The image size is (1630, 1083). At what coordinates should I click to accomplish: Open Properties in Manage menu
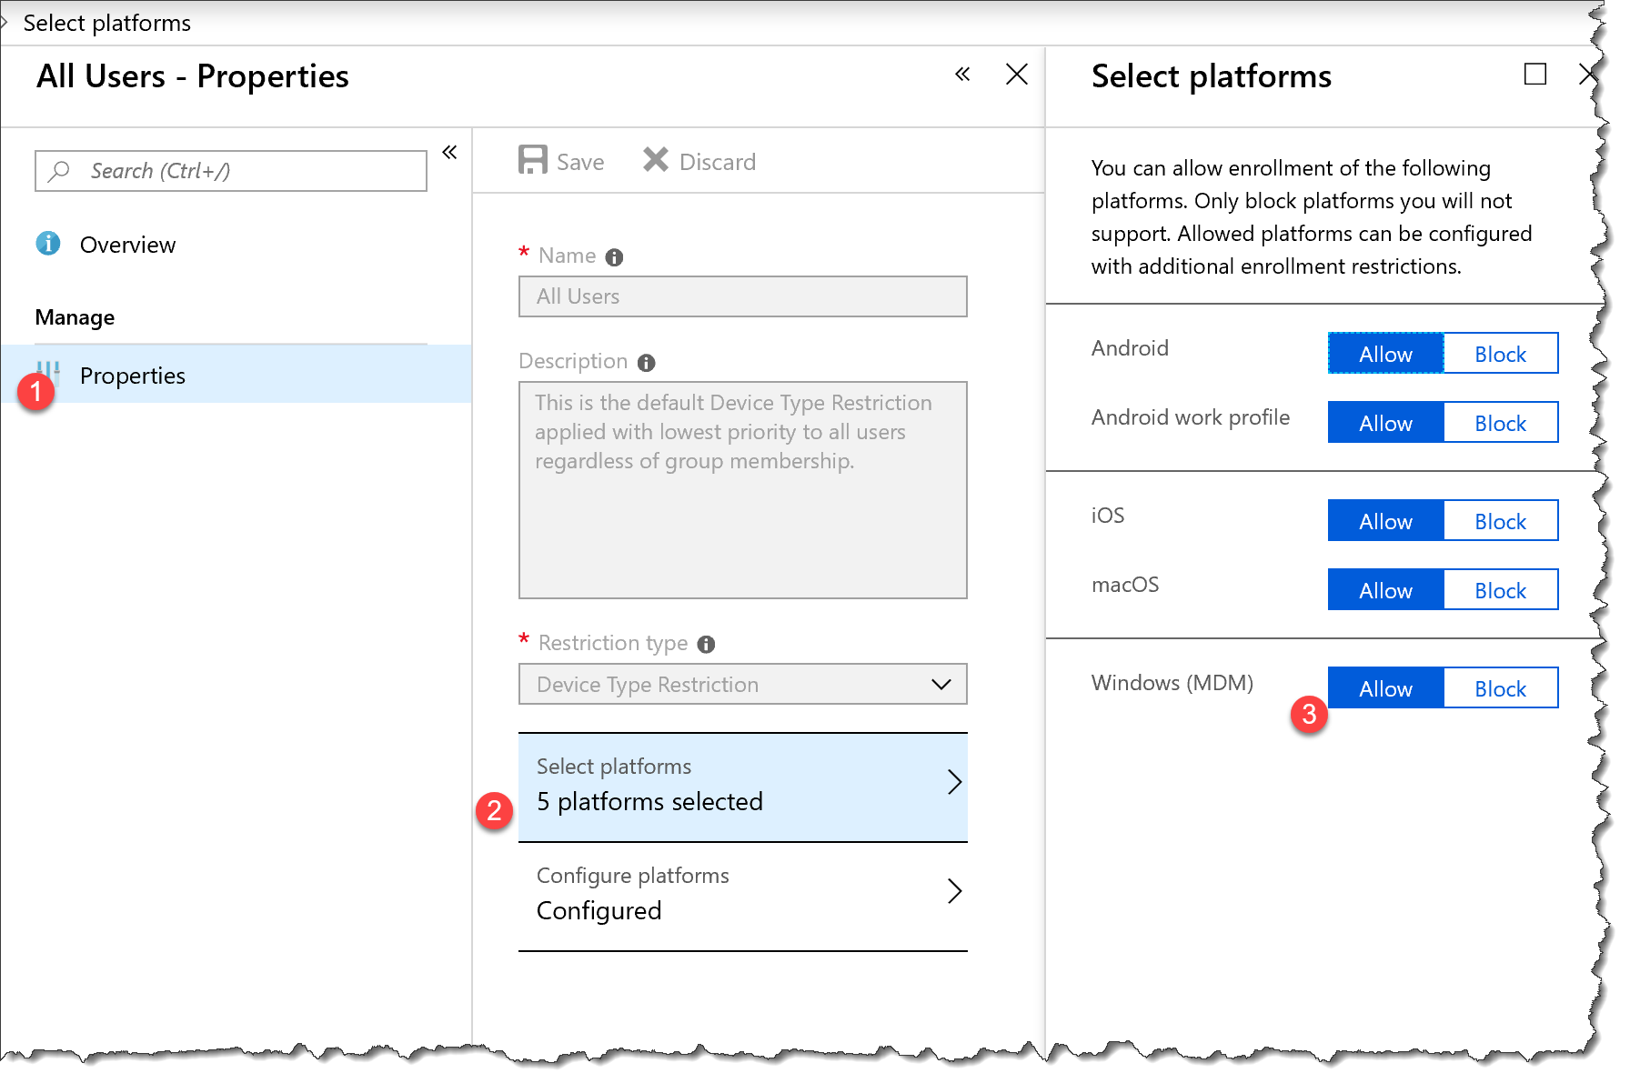[x=133, y=376]
